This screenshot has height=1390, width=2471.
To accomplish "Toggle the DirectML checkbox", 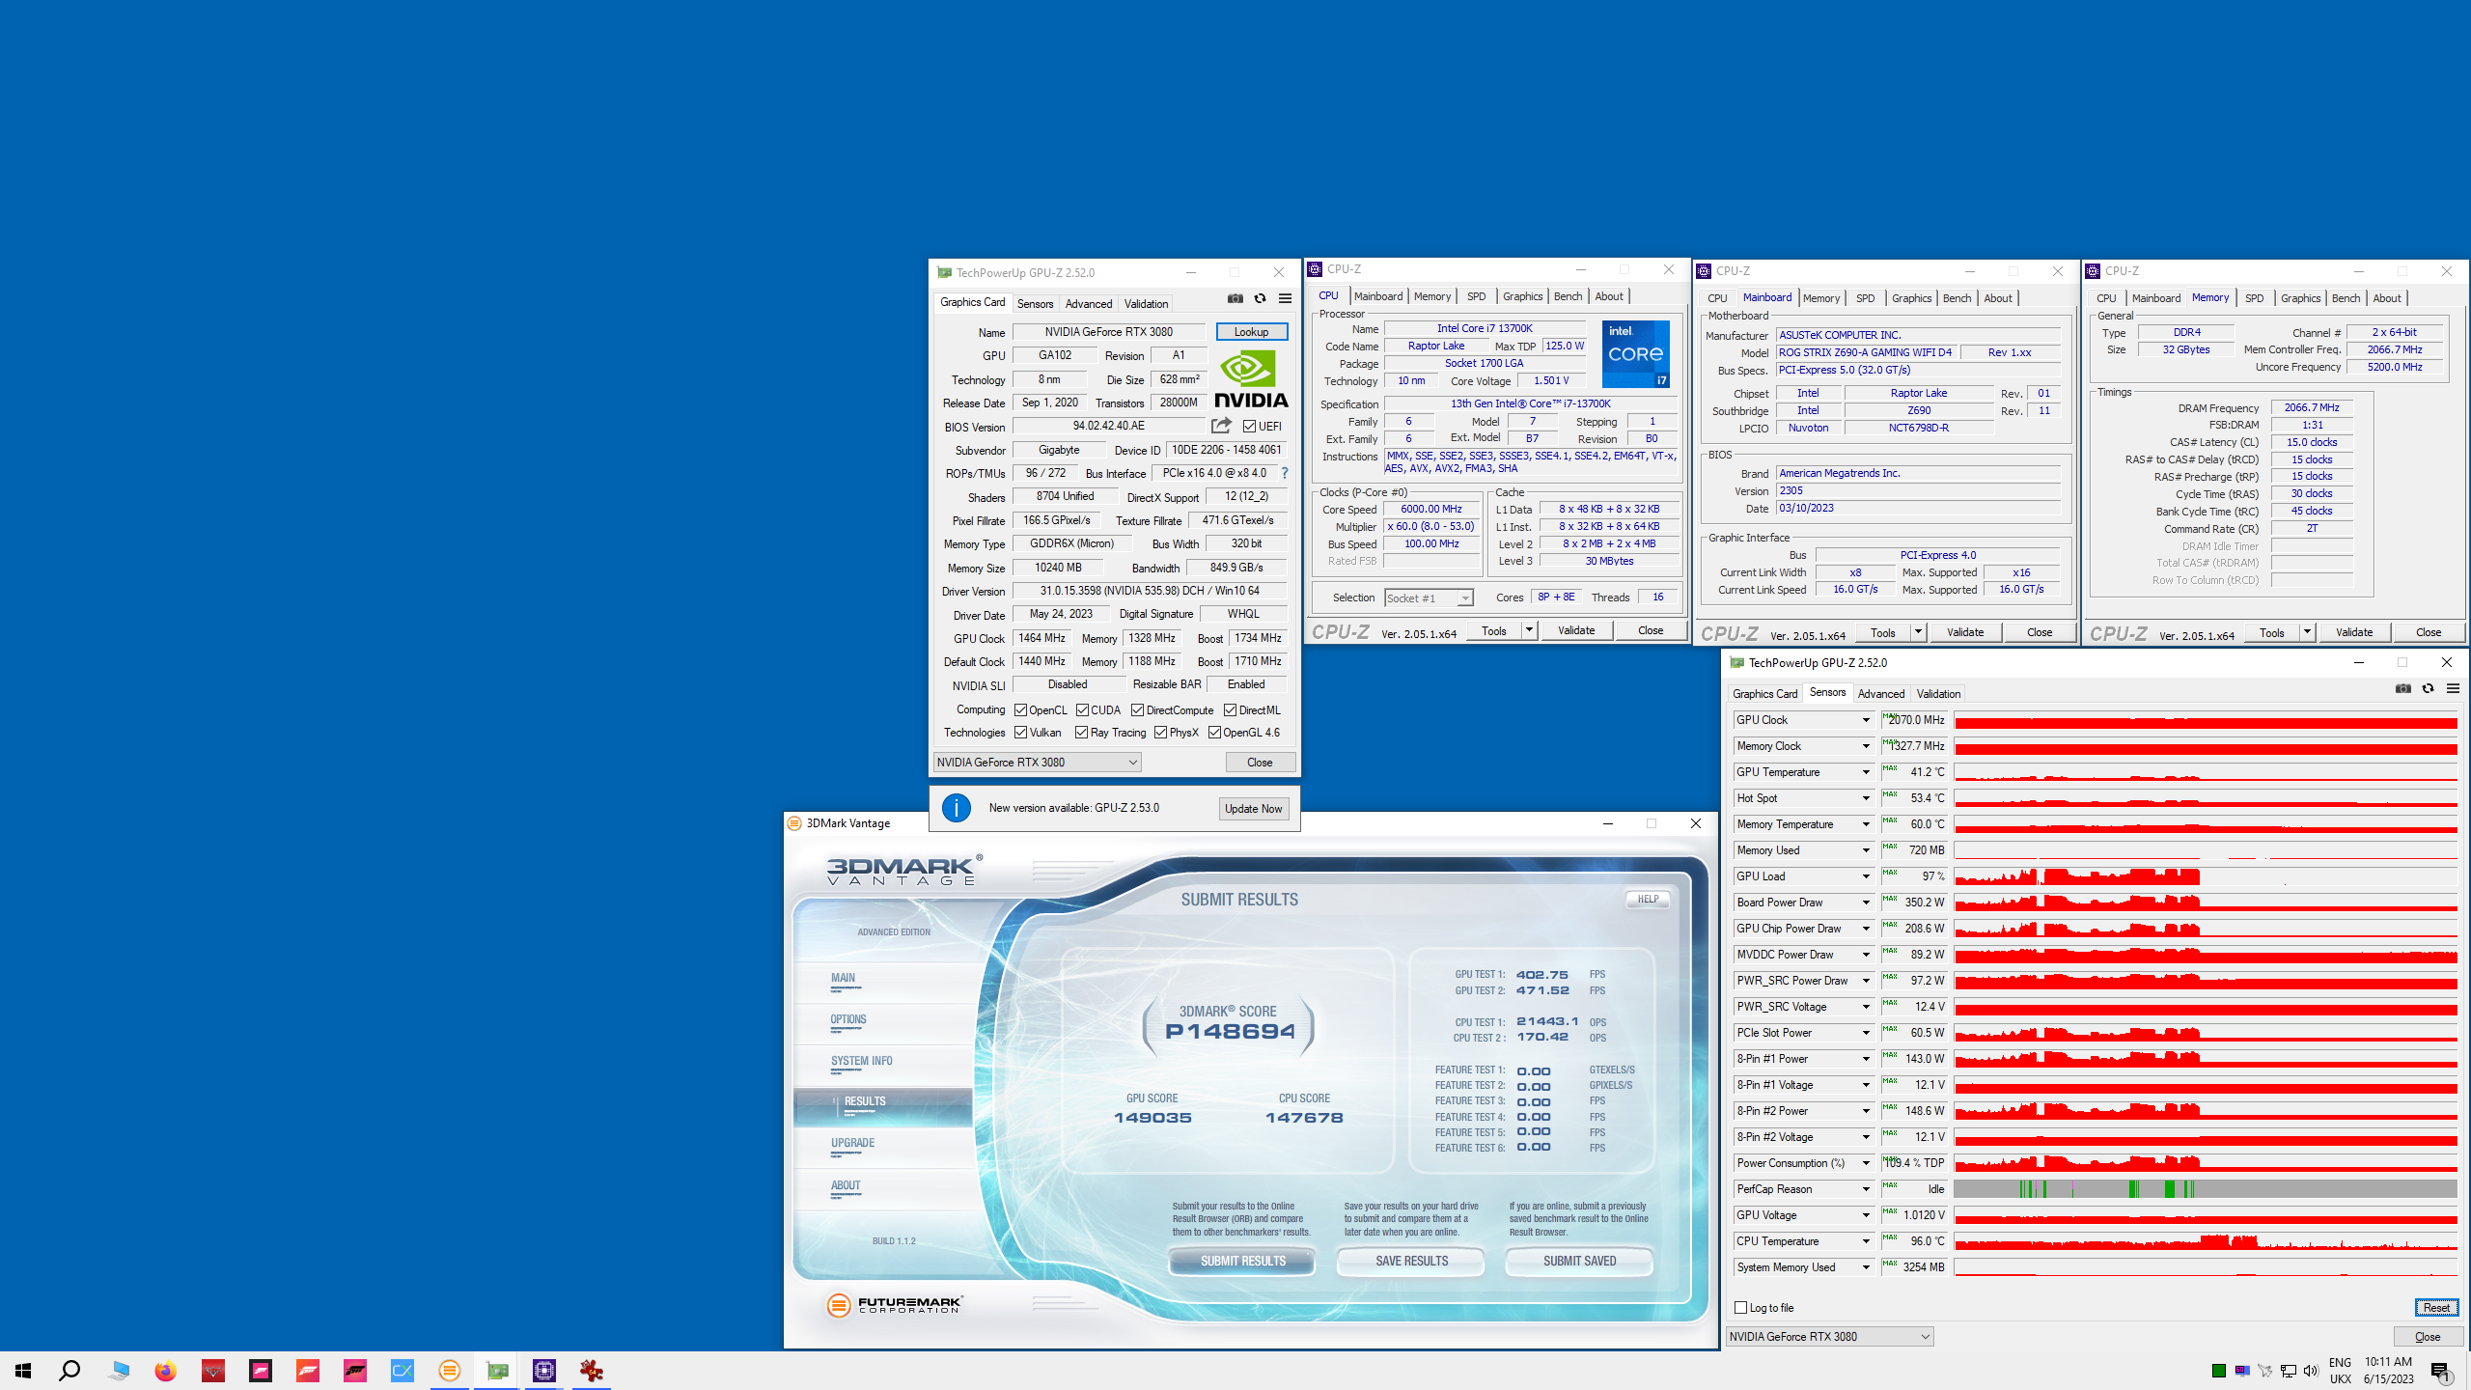I will (x=1231, y=710).
